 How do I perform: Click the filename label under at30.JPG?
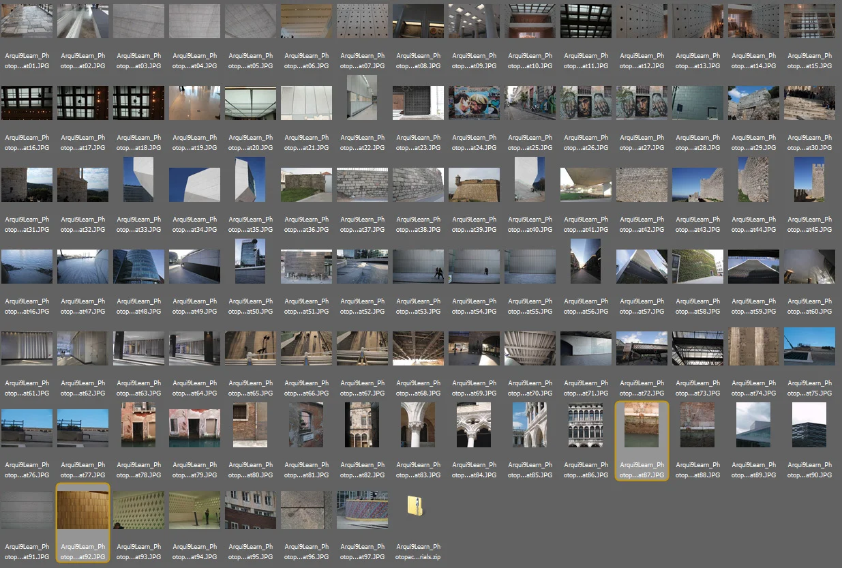pyautogui.click(x=809, y=143)
